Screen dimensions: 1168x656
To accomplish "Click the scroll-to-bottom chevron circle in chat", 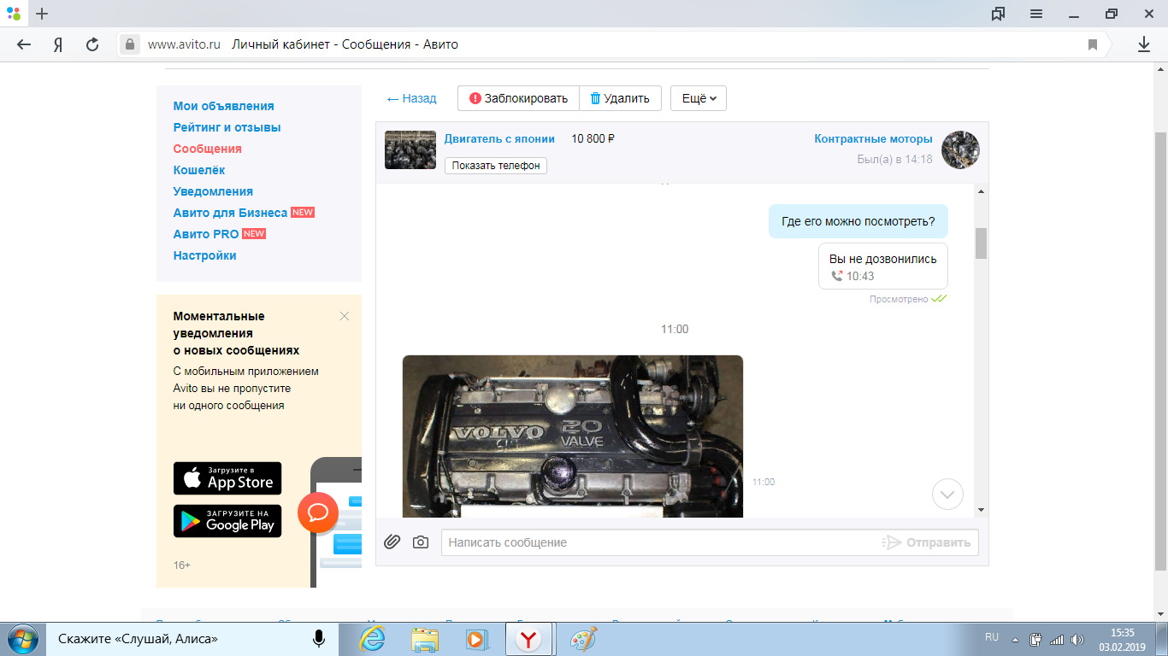I will click(947, 495).
